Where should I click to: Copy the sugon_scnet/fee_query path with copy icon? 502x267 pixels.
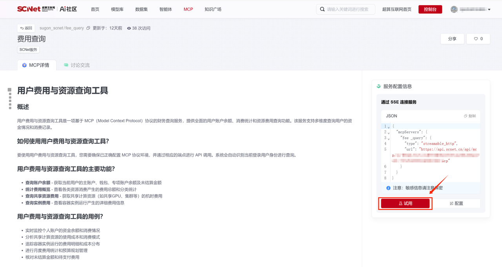click(x=88, y=28)
